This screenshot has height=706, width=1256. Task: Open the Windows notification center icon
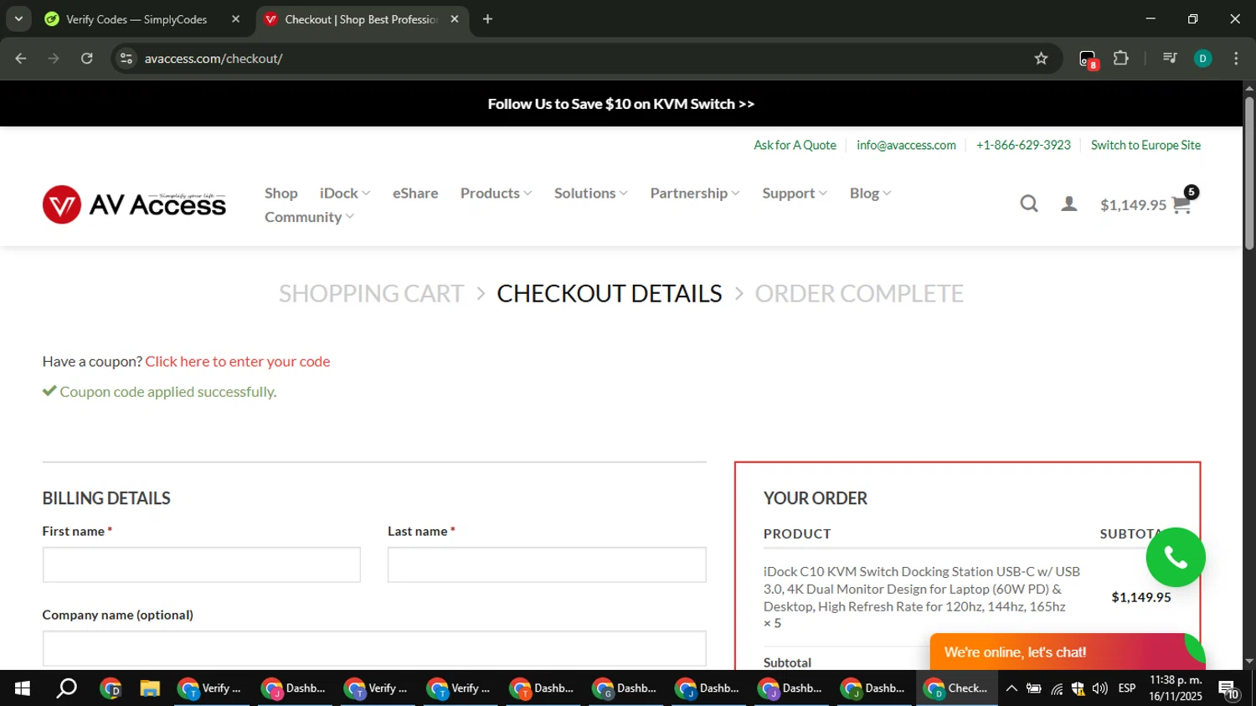pyautogui.click(x=1229, y=689)
